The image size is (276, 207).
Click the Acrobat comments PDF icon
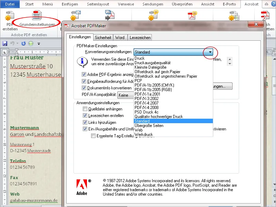pos(192,15)
